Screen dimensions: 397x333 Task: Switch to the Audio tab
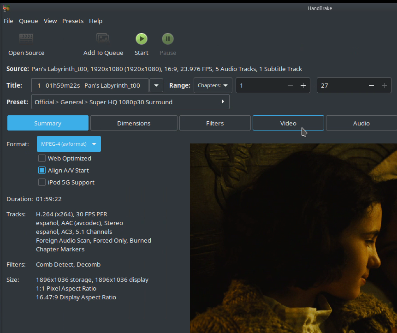pyautogui.click(x=361, y=123)
